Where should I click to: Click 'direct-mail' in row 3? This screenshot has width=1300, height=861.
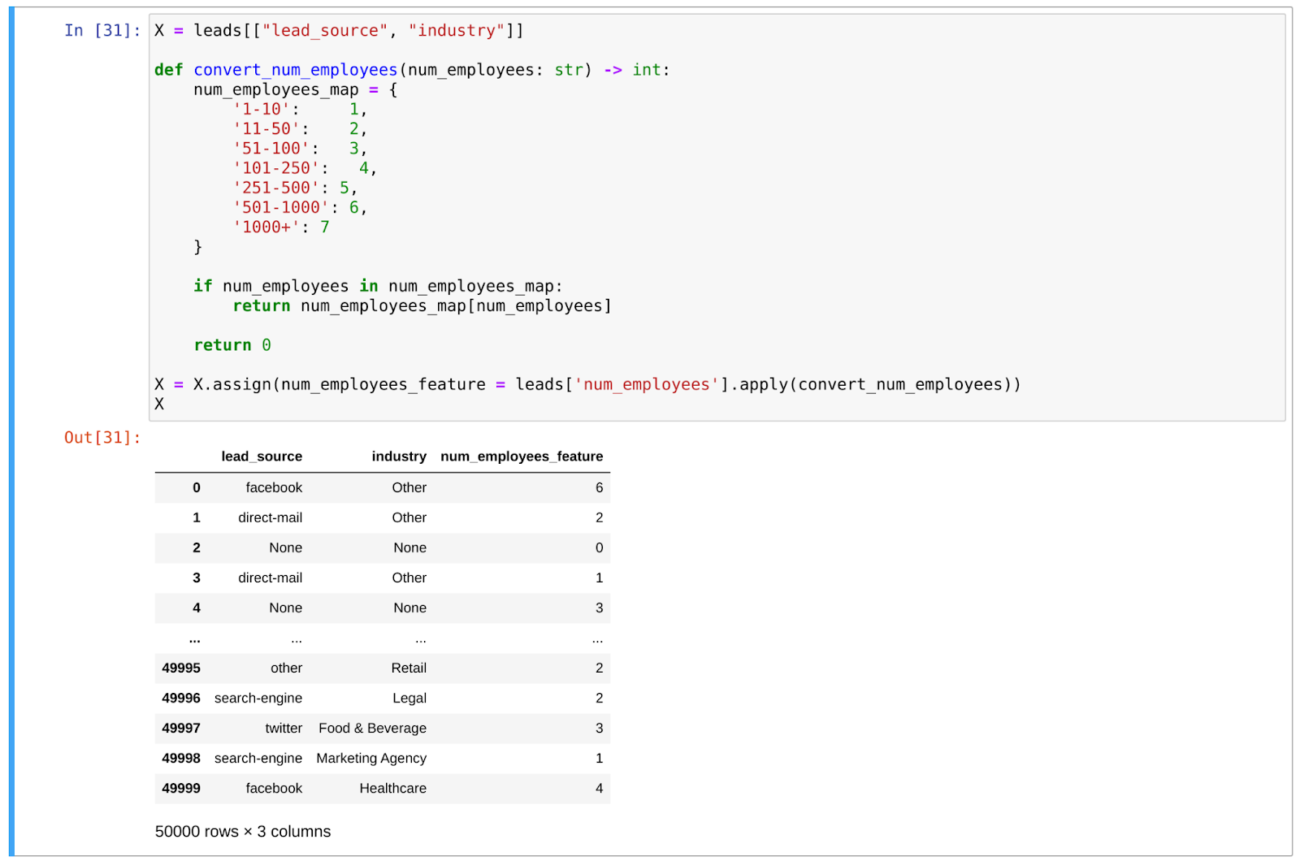270,578
